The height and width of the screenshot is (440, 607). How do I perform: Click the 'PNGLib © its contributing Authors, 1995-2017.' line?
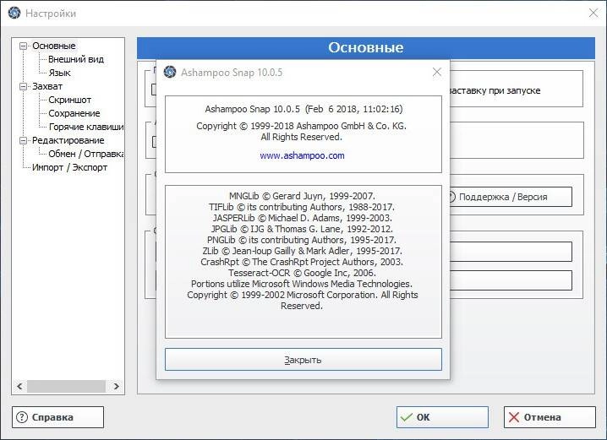click(x=302, y=240)
